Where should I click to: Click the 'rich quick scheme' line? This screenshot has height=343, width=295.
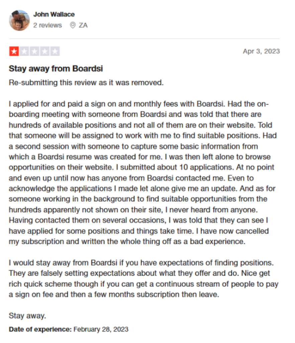144,284
